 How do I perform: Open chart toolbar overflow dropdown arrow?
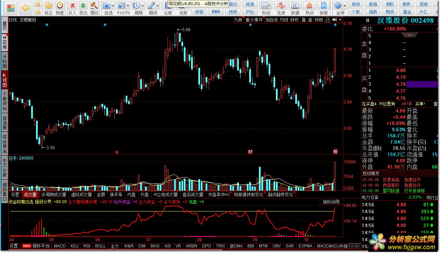(340, 20)
